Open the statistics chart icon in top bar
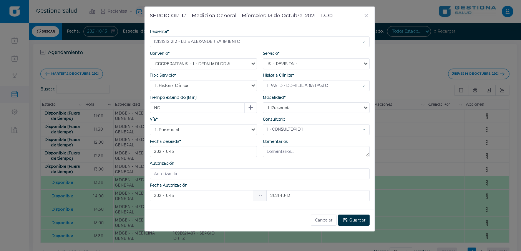Image resolution: width=521 pixels, height=251 pixels. click(x=92, y=11)
